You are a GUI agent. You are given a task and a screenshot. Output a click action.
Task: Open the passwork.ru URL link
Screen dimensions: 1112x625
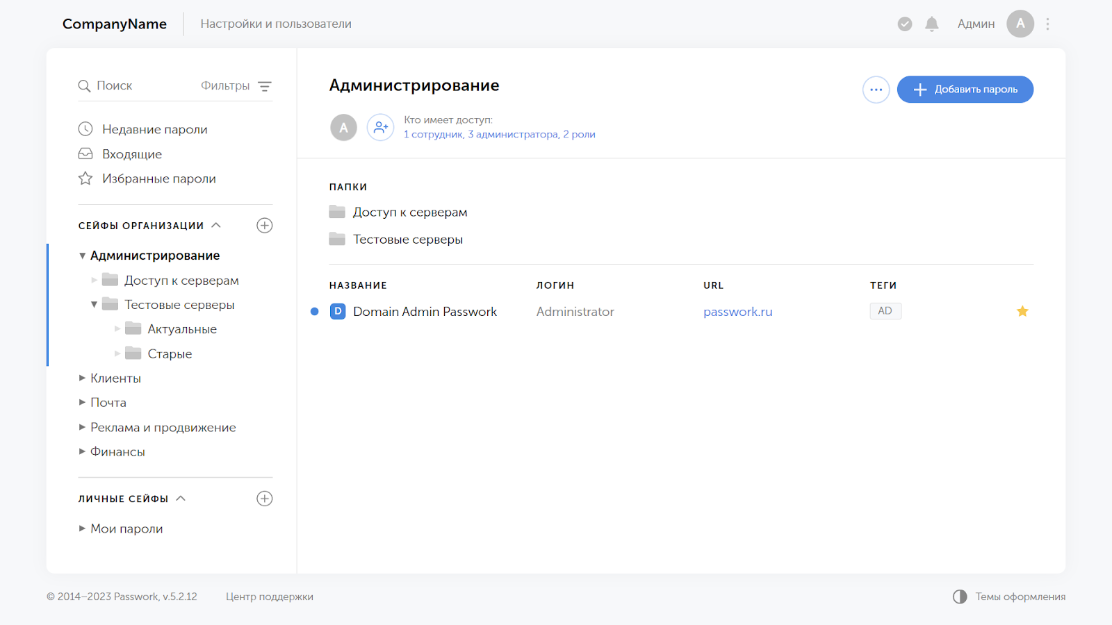click(x=737, y=312)
